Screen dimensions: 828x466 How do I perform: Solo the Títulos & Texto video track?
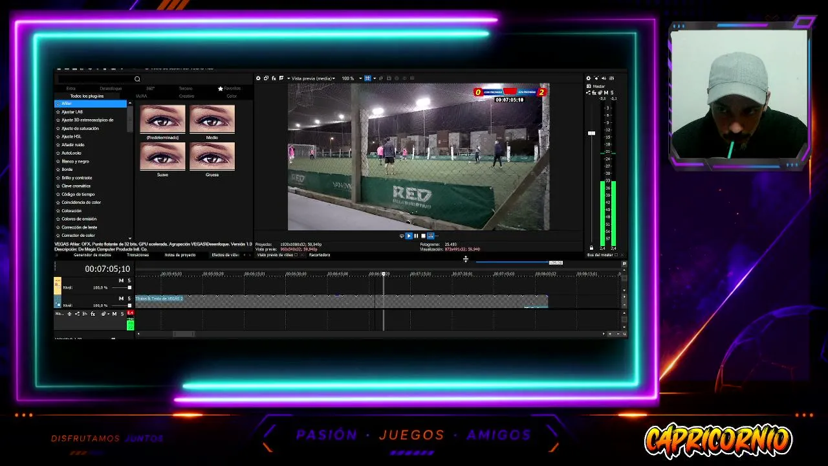pyautogui.click(x=129, y=298)
